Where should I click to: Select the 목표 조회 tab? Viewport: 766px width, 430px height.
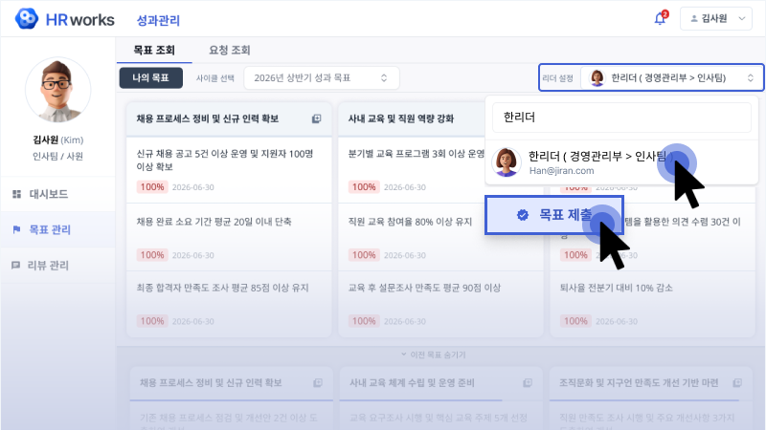[152, 50]
